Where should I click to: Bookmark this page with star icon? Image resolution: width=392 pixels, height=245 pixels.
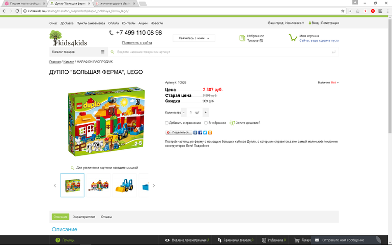343,11
